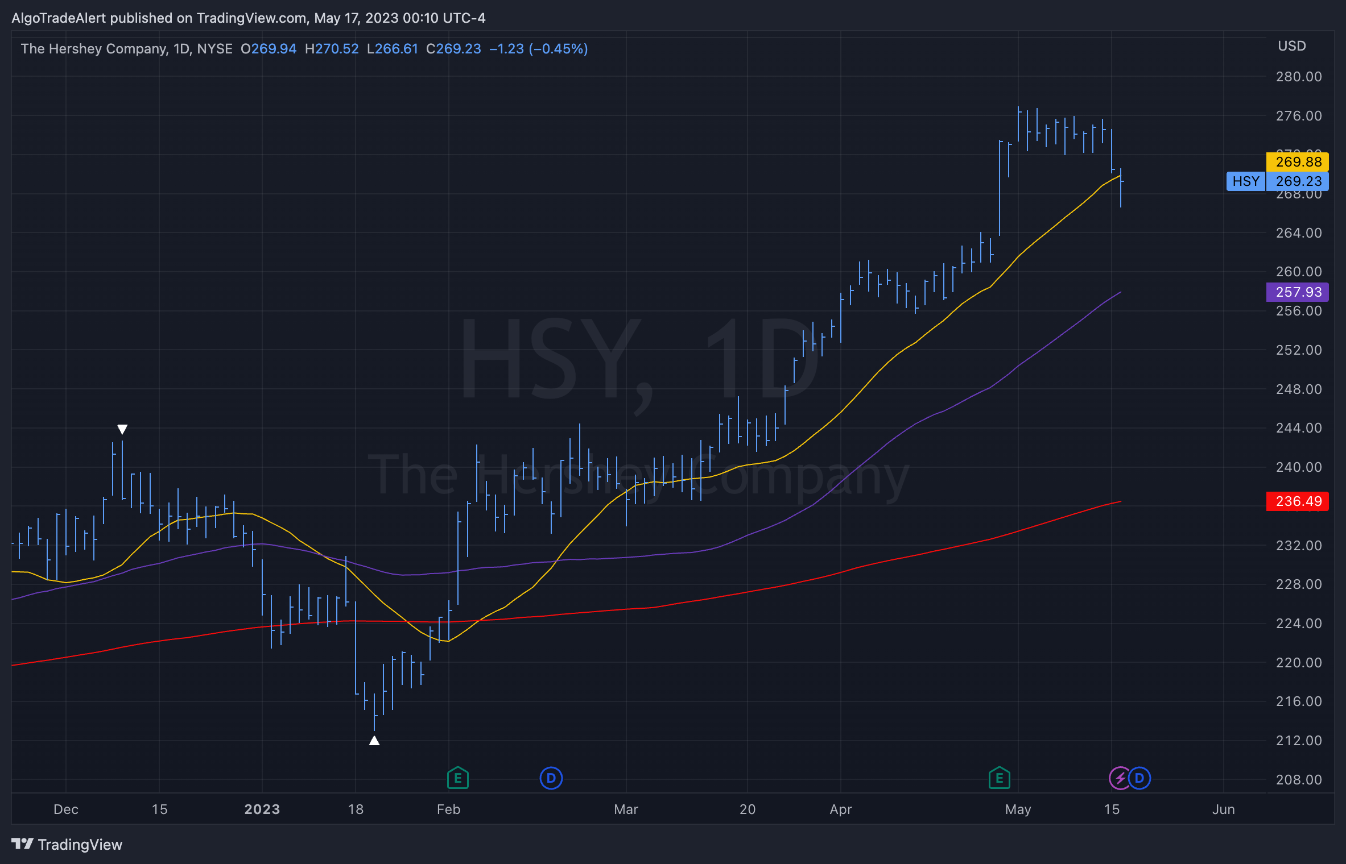1346x864 pixels.
Task: Click the low value L266.61
Action: [x=393, y=49]
